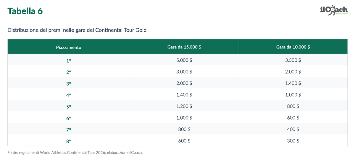This screenshot has height=161, width=355.
Task: Select the 1° placement cell
Action: 69,60
